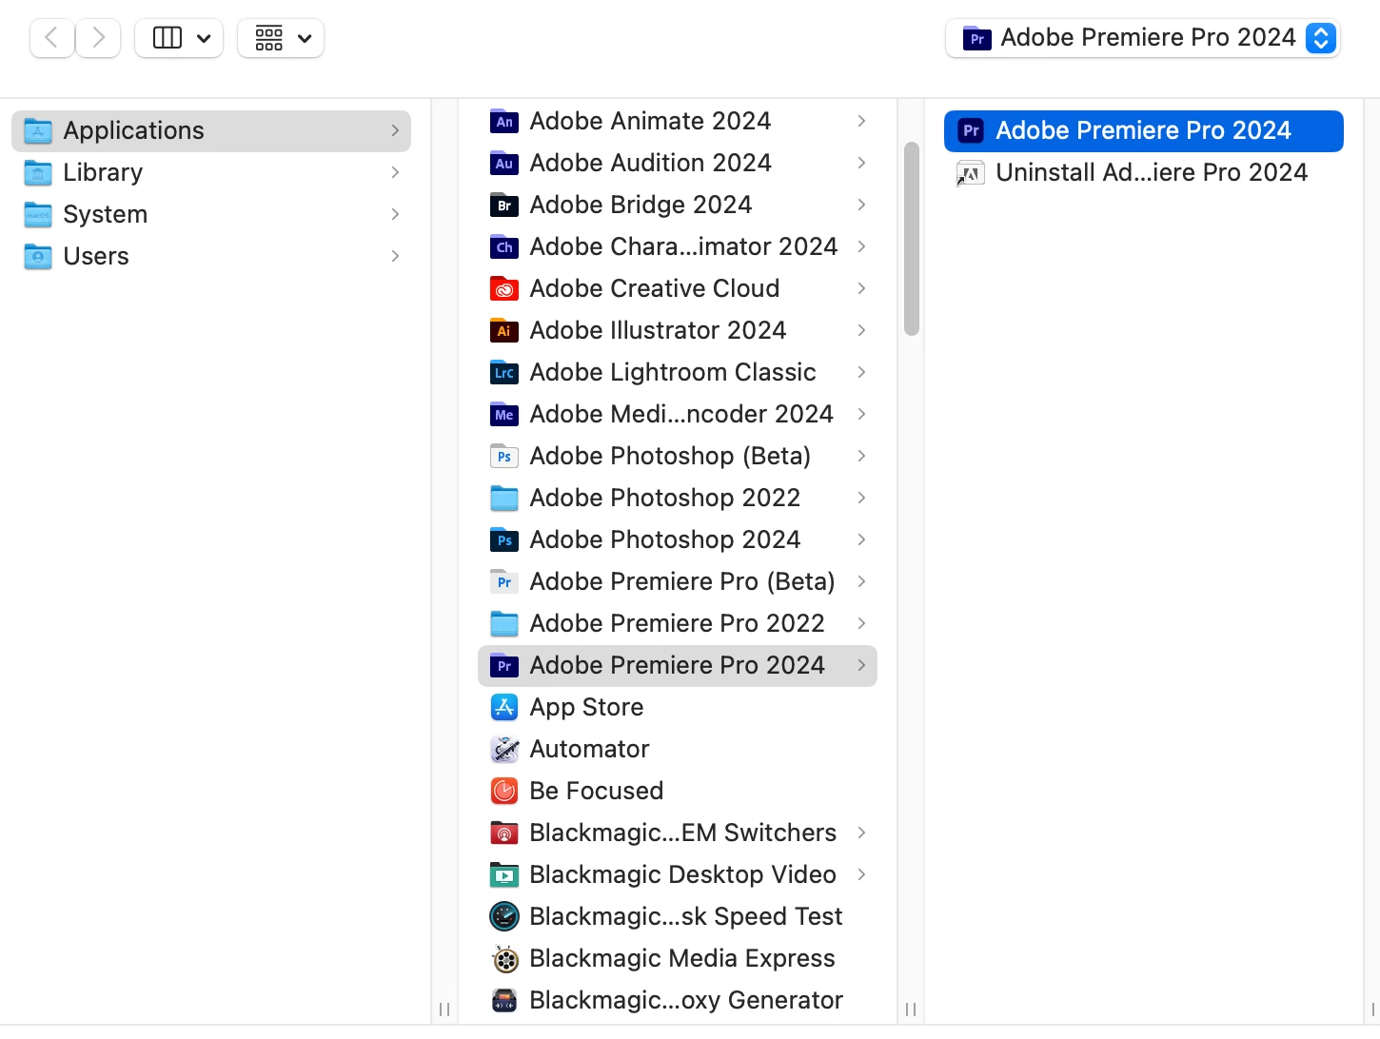This screenshot has height=1039, width=1380.
Task: Click the Lightroom Classic icon
Action: 503,372
